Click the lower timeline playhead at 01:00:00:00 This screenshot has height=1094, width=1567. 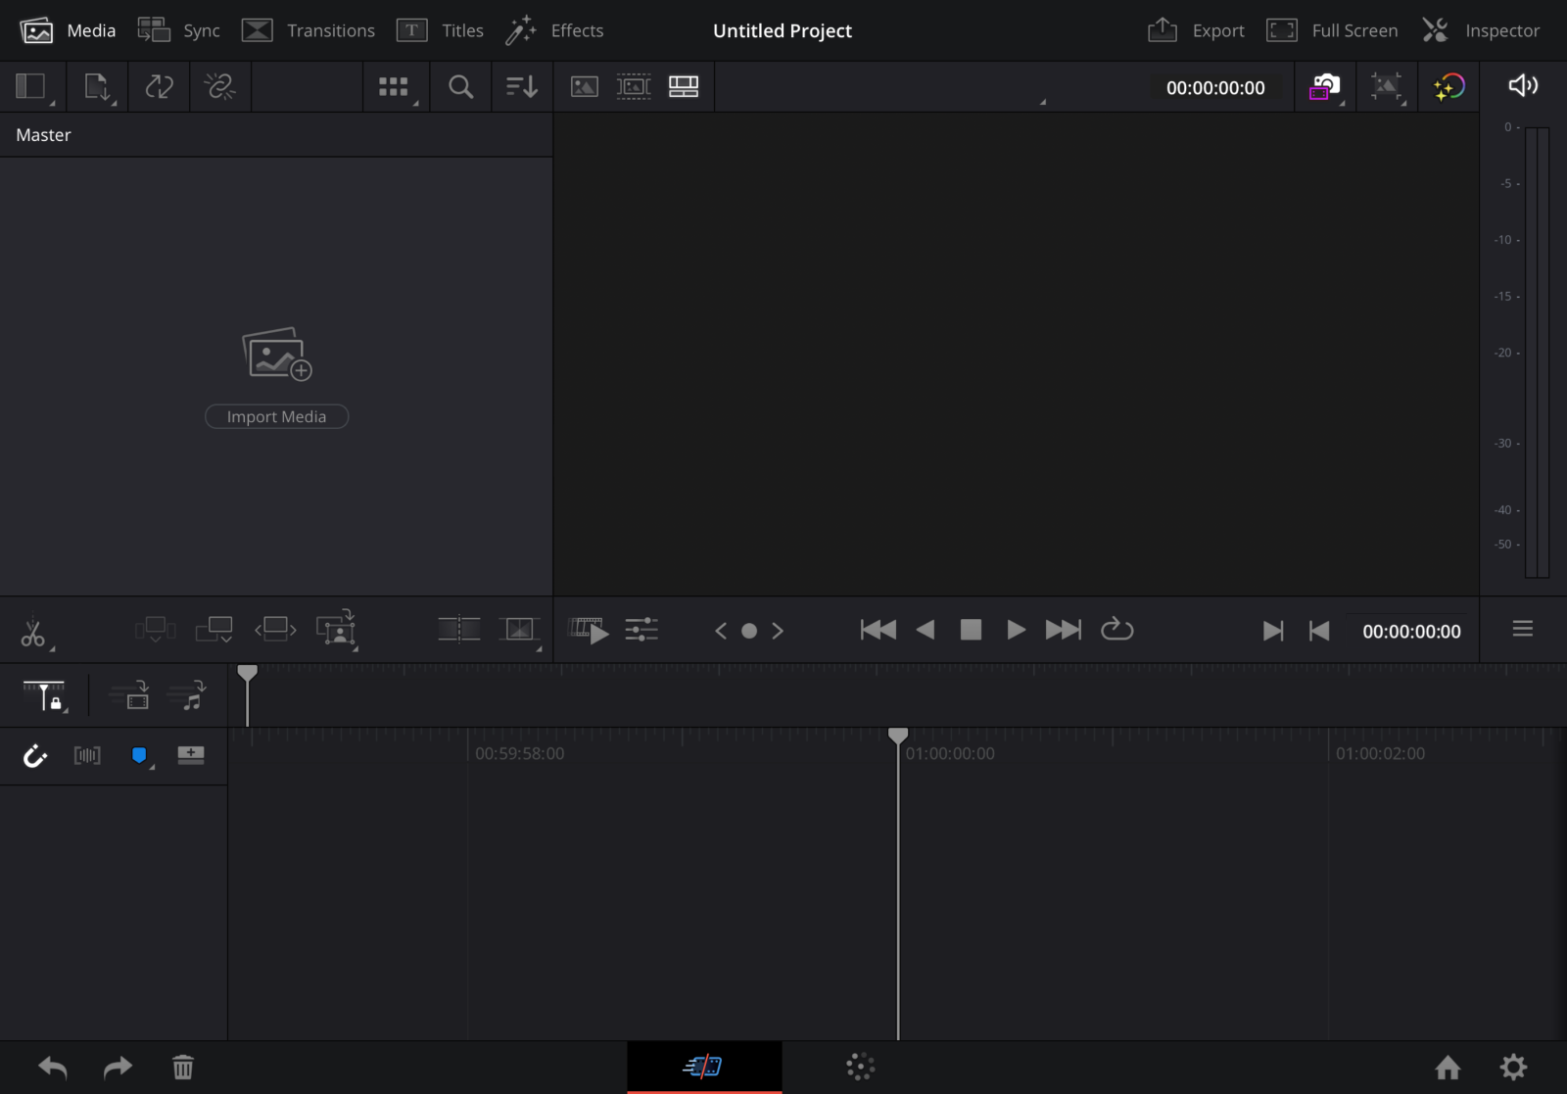[898, 735]
